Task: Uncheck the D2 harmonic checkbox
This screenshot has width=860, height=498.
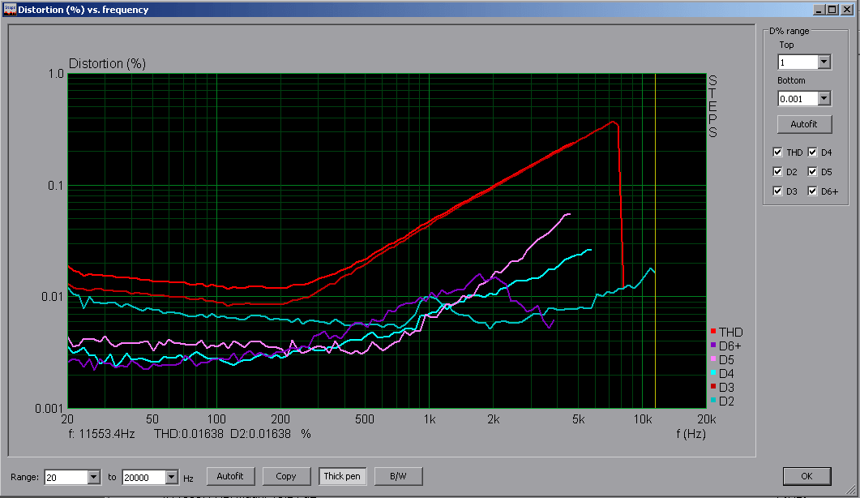Action: point(778,172)
